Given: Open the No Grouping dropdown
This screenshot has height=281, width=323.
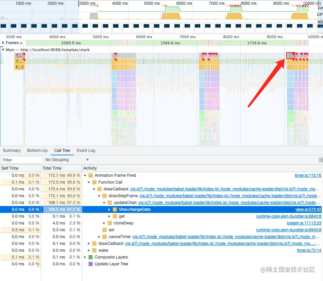Looking at the screenshot, I should click(x=67, y=160).
